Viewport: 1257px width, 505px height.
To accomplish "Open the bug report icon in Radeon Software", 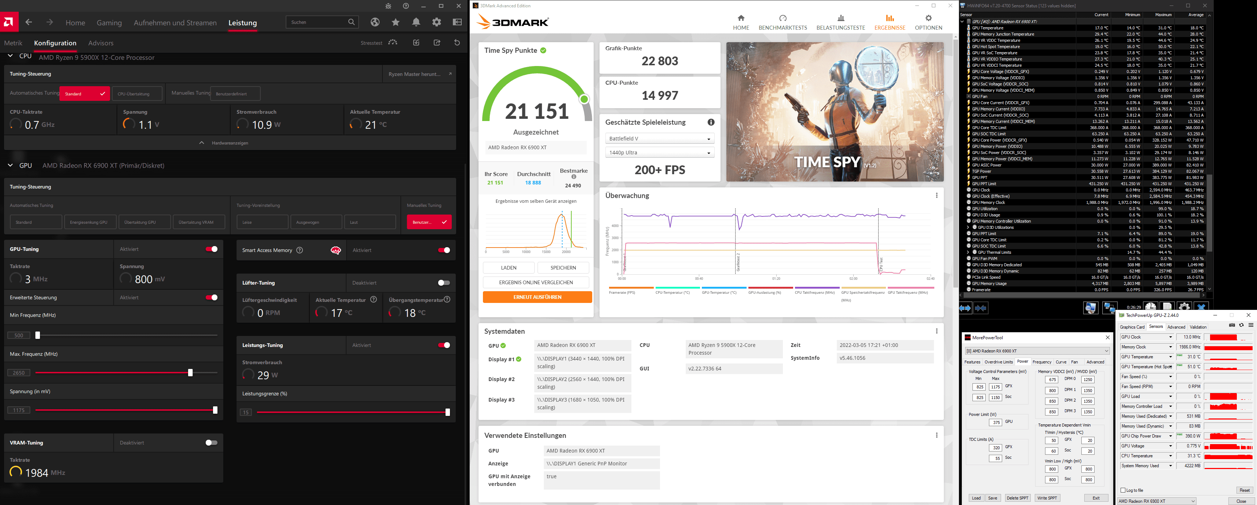I will 388,6.
